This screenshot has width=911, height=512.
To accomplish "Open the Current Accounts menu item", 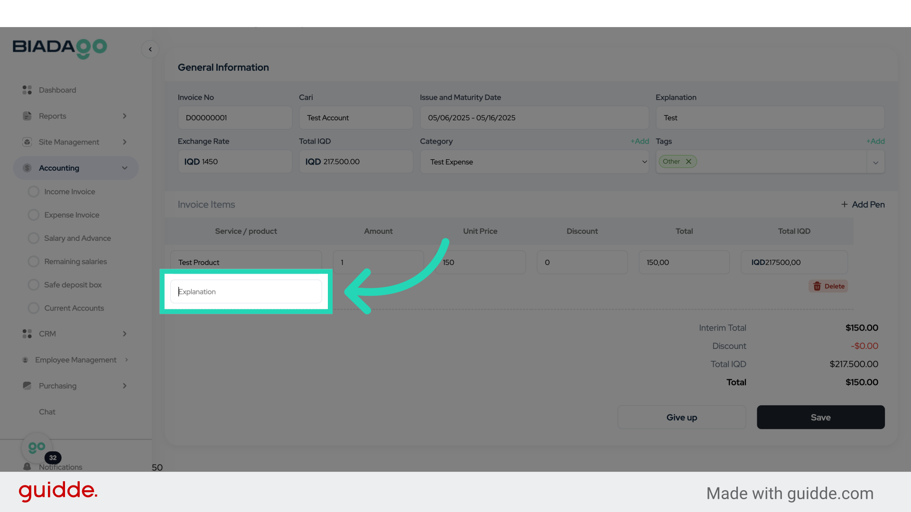I will (x=74, y=308).
